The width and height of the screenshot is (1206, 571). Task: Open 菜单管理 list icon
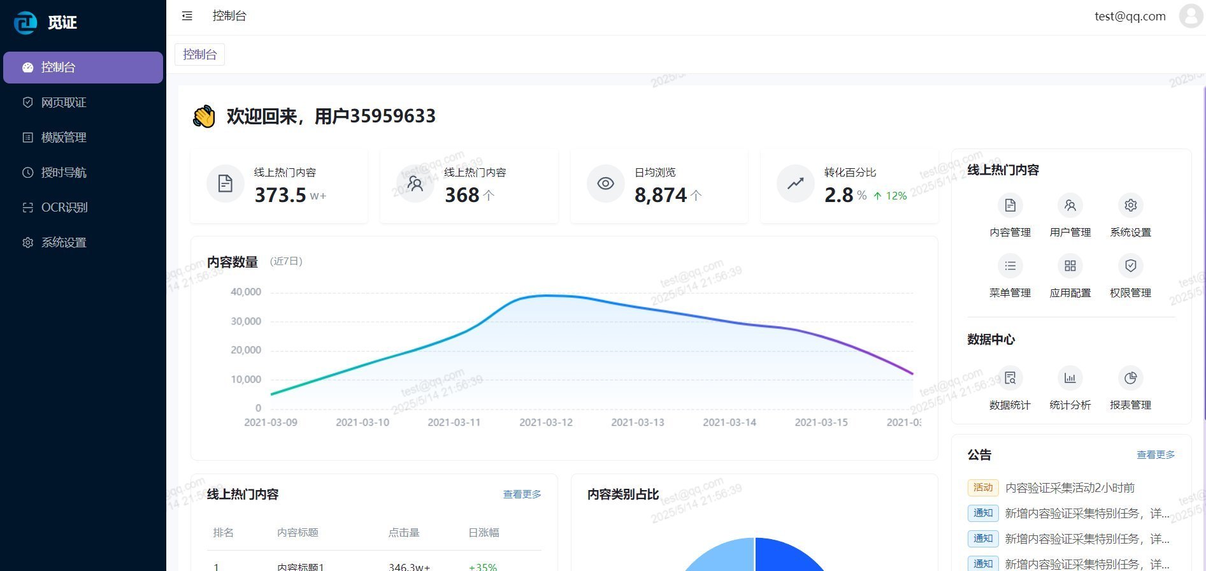1010,266
